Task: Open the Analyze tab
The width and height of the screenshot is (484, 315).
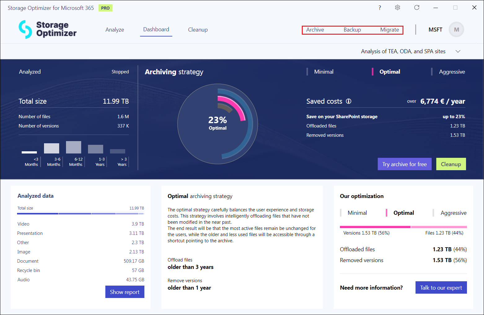Action: coord(115,30)
